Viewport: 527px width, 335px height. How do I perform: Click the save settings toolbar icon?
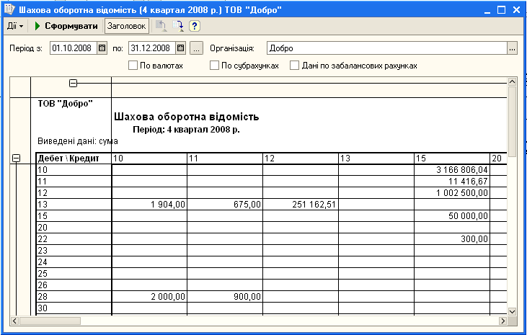pos(178,26)
